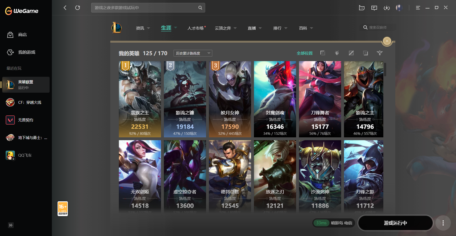Open the three-dot more options button
This screenshot has width=456, height=236.
(443, 223)
